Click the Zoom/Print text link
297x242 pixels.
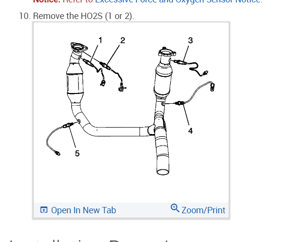pos(203,210)
